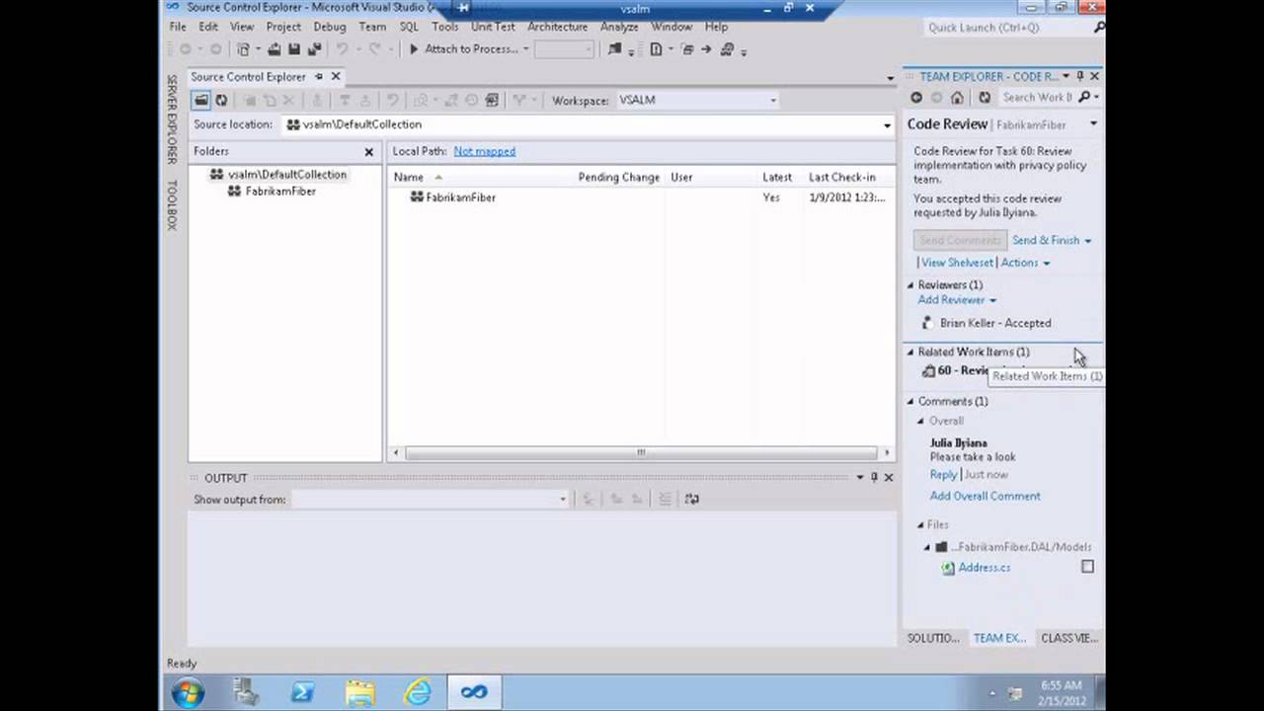This screenshot has width=1264, height=711.
Task: Switch to the Class View tab
Action: [x=1069, y=638]
